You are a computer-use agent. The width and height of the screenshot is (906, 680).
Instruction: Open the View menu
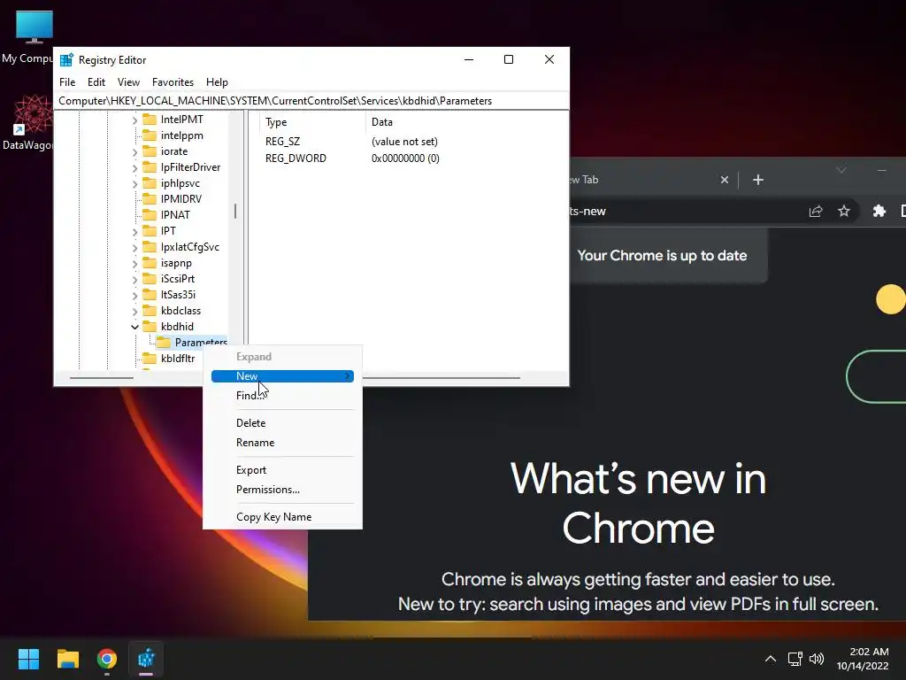coord(128,82)
